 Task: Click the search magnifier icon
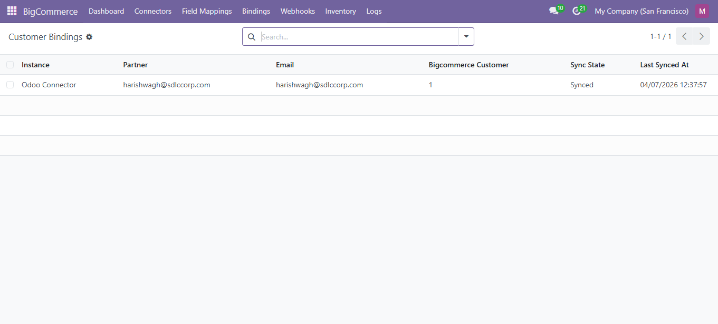251,37
